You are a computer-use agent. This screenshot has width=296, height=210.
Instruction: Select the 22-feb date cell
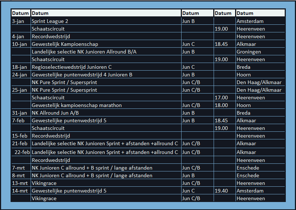[x=22, y=152]
